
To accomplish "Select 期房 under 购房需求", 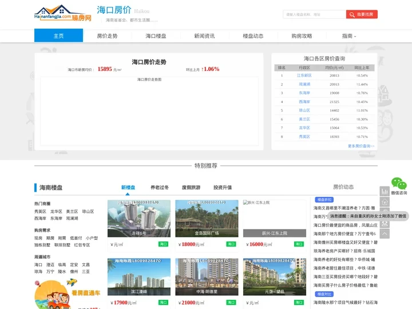I will click(x=50, y=238).
